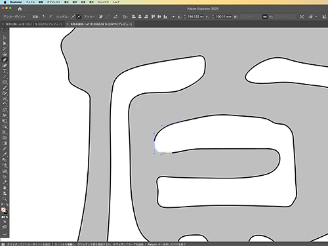Click the reference point locator
The height and width of the screenshot is (246, 328).
click(173, 16)
